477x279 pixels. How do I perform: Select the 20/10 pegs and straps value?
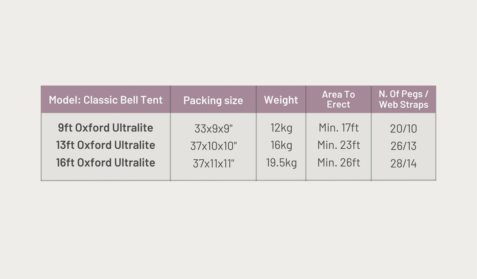click(x=403, y=129)
